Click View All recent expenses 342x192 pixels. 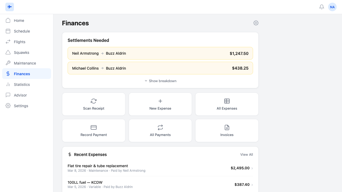pyautogui.click(x=246, y=154)
